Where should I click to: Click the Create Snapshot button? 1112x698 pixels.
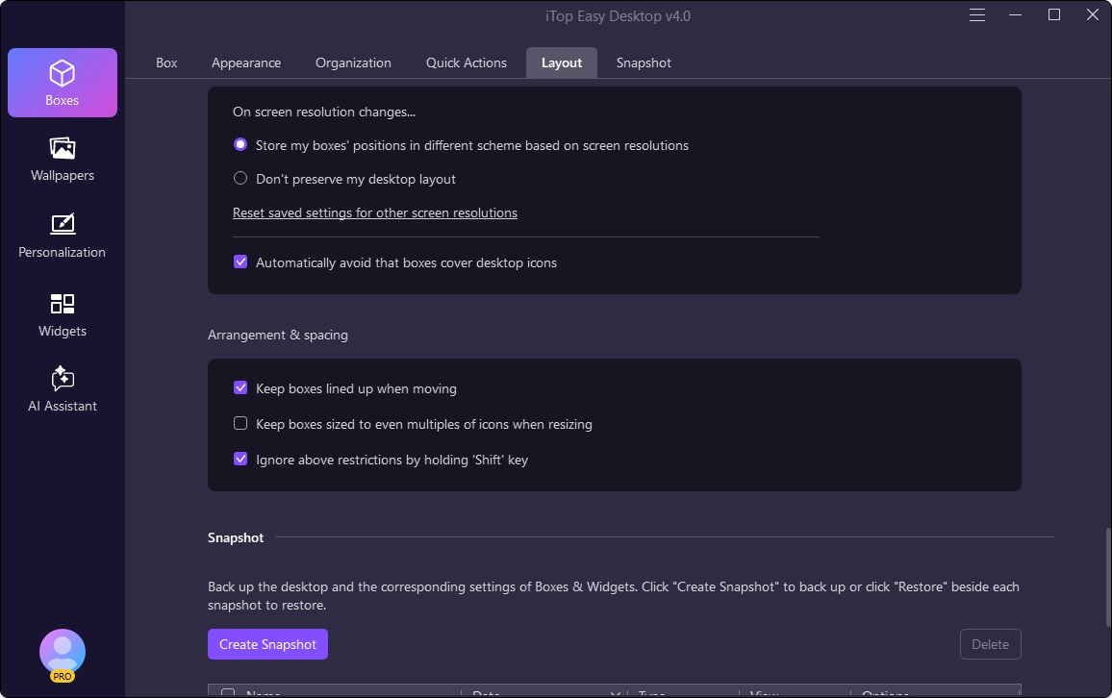(x=267, y=644)
